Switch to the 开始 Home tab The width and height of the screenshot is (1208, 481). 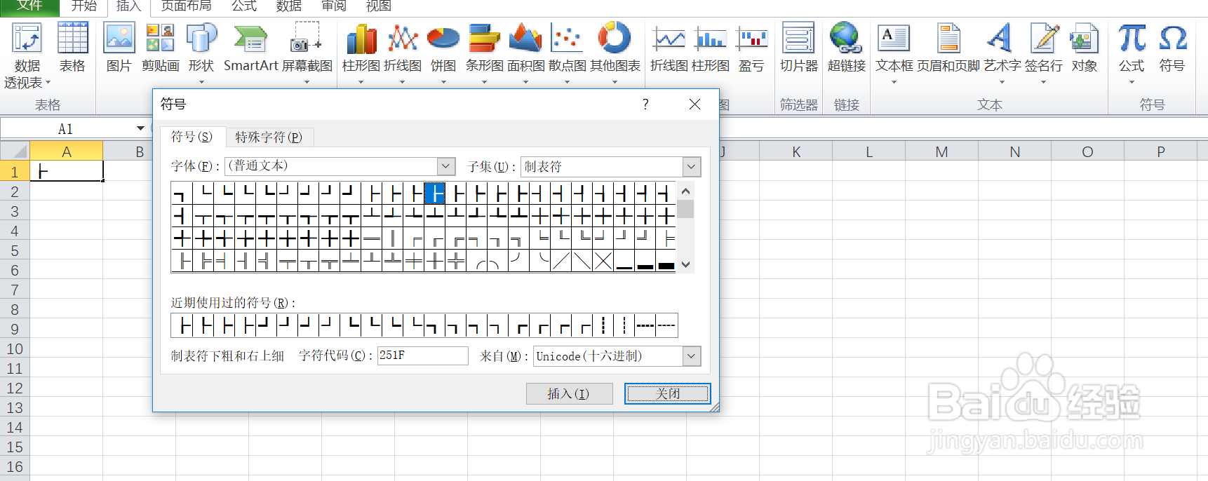(83, 6)
